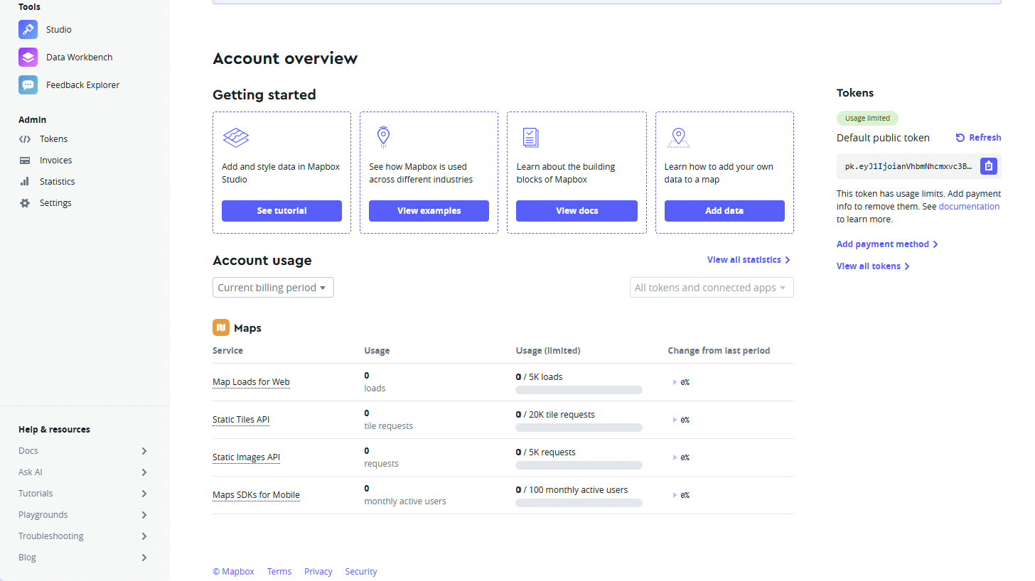Open the Privacy footer link
1035x581 pixels.
[318, 572]
